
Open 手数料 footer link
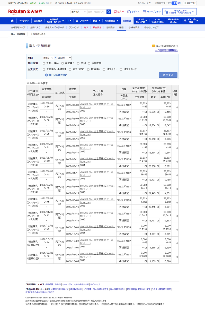(x=58, y=285)
